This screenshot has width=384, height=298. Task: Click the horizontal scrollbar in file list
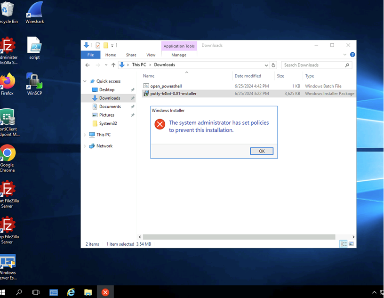pyautogui.click(x=239, y=237)
